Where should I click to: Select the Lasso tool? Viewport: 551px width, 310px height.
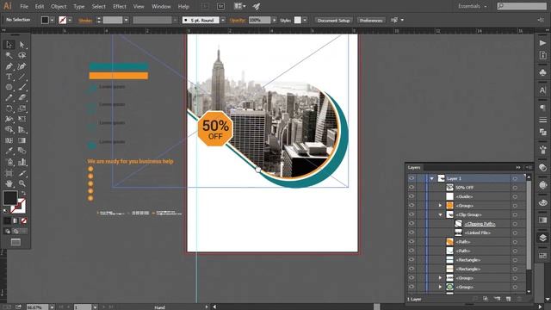22,55
